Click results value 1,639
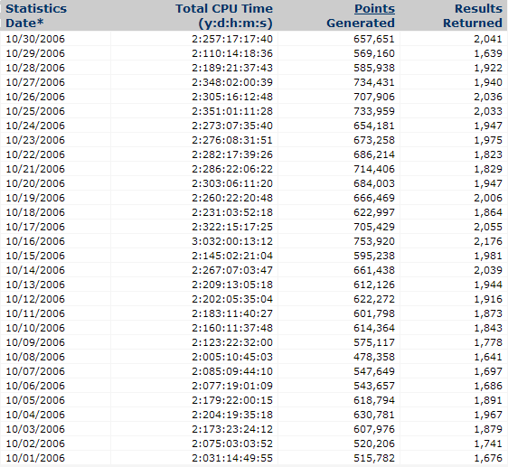 [x=488, y=53]
